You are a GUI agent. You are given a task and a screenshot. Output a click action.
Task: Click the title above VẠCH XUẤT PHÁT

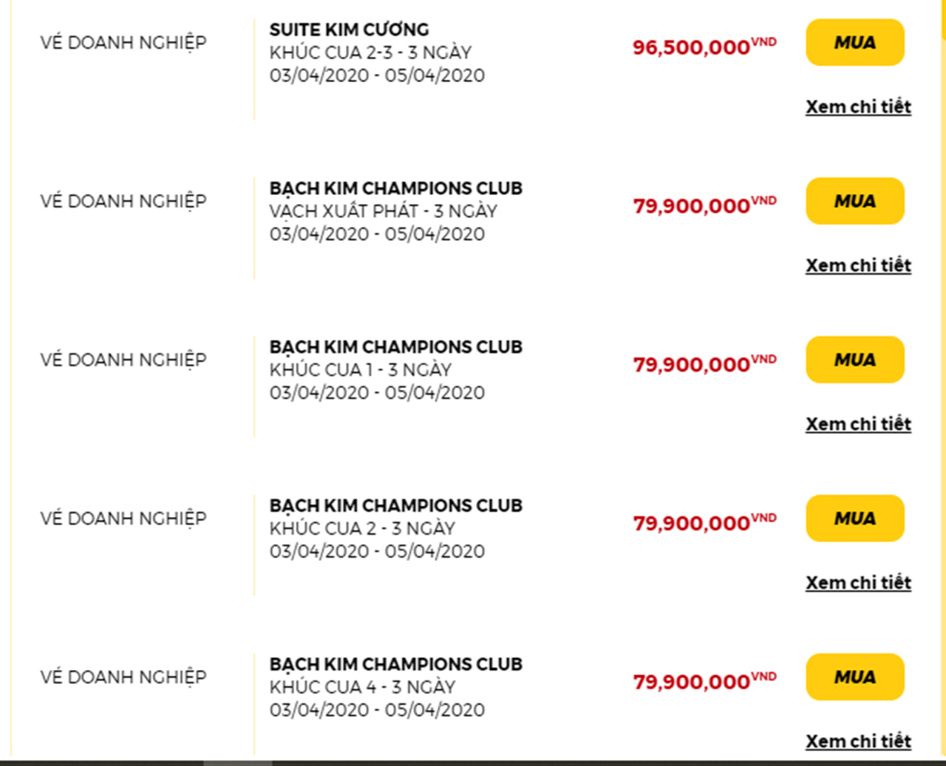click(395, 188)
